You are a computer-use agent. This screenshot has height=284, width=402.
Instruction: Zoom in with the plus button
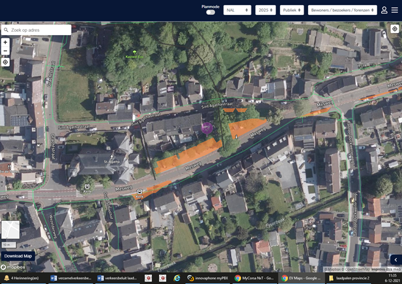tap(5, 42)
